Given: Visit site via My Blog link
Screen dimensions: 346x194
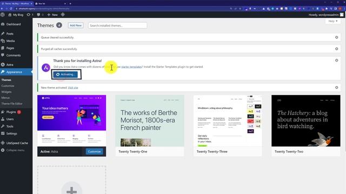Looking at the screenshot, I should click(16, 15).
